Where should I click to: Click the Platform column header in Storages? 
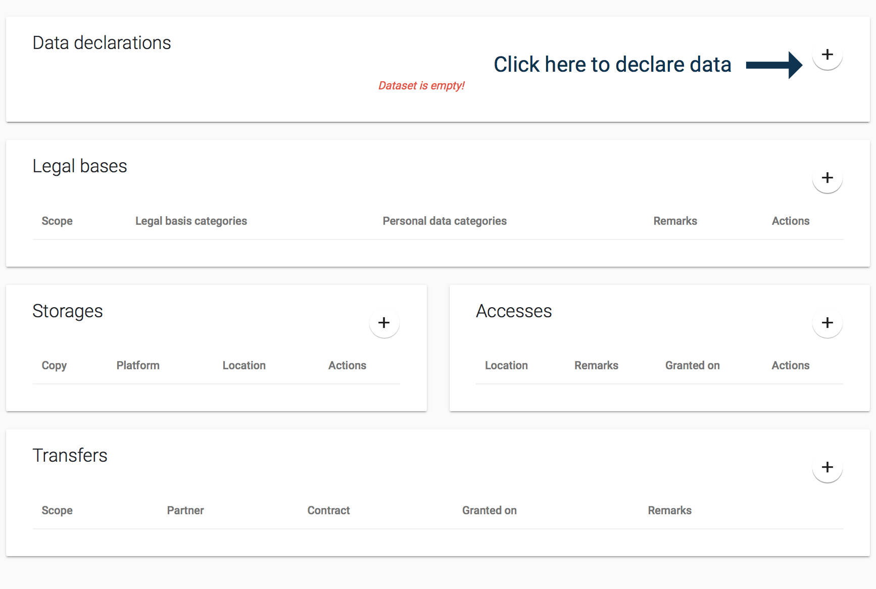coord(138,366)
